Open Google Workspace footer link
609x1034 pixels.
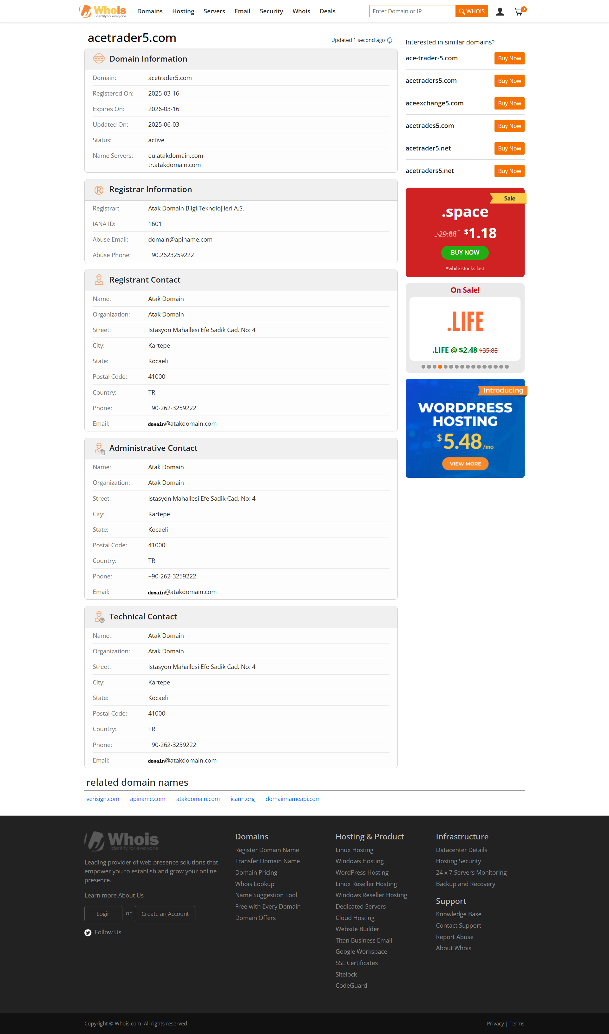361,951
